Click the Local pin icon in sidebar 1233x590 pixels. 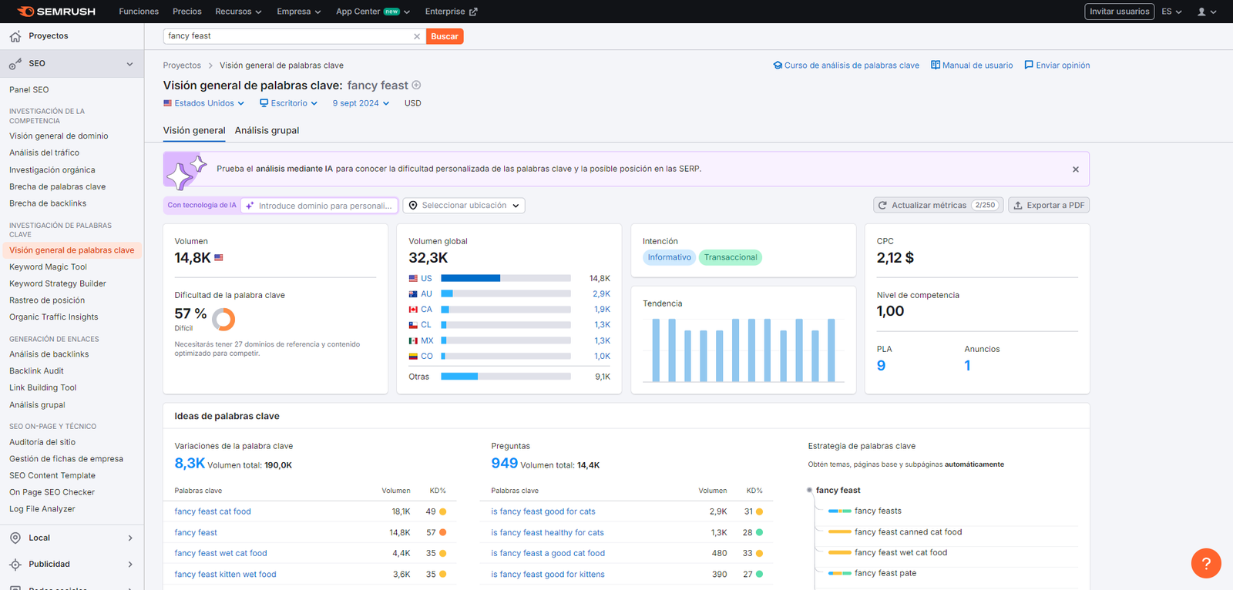pos(15,538)
